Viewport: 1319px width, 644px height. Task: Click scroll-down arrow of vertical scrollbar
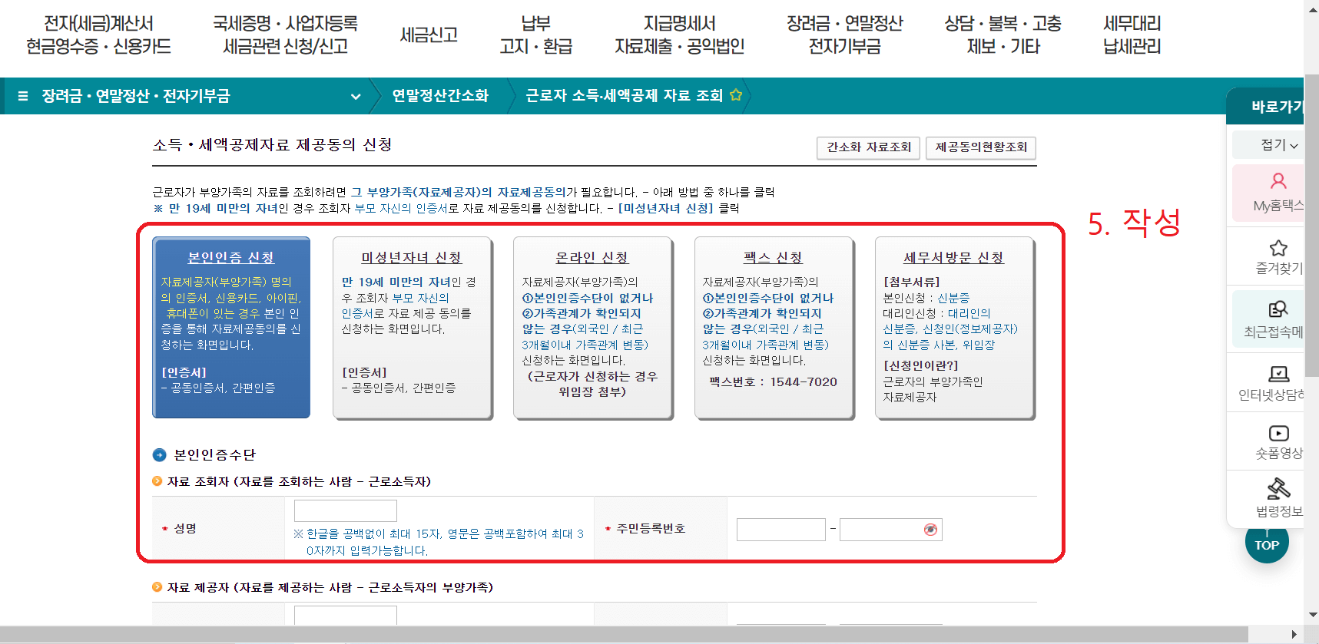click(1312, 615)
